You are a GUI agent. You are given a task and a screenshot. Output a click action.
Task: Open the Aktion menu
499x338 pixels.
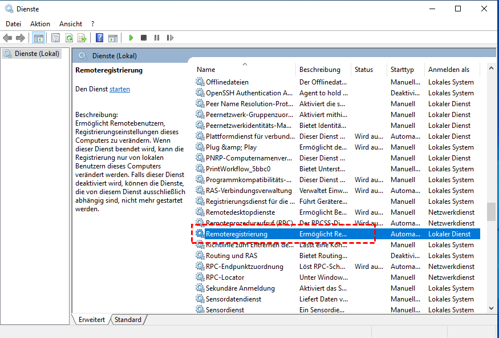click(40, 23)
